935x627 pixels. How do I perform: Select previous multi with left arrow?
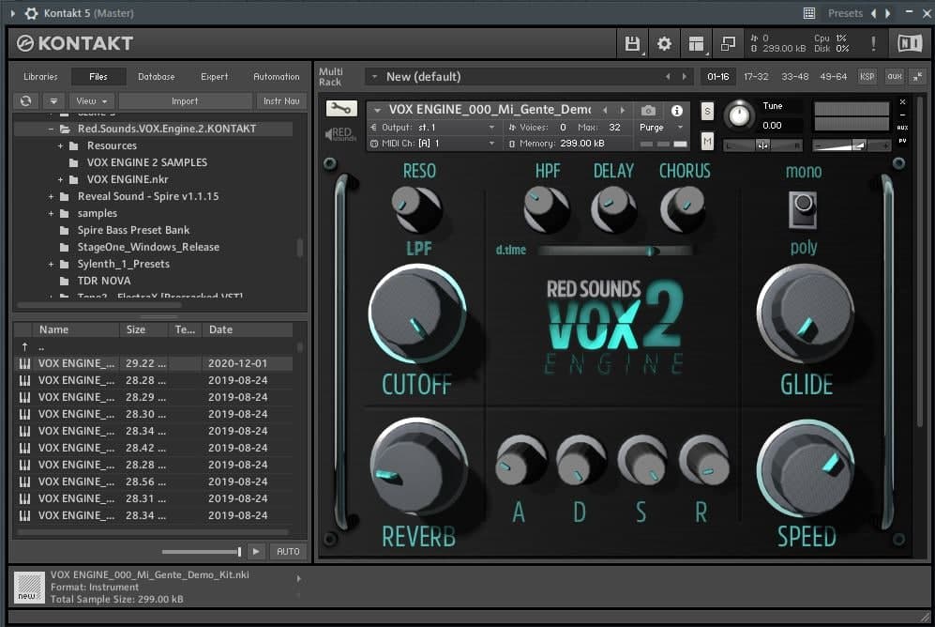point(668,76)
